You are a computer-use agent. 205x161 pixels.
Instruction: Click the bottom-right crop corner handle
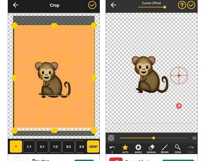point(94,130)
